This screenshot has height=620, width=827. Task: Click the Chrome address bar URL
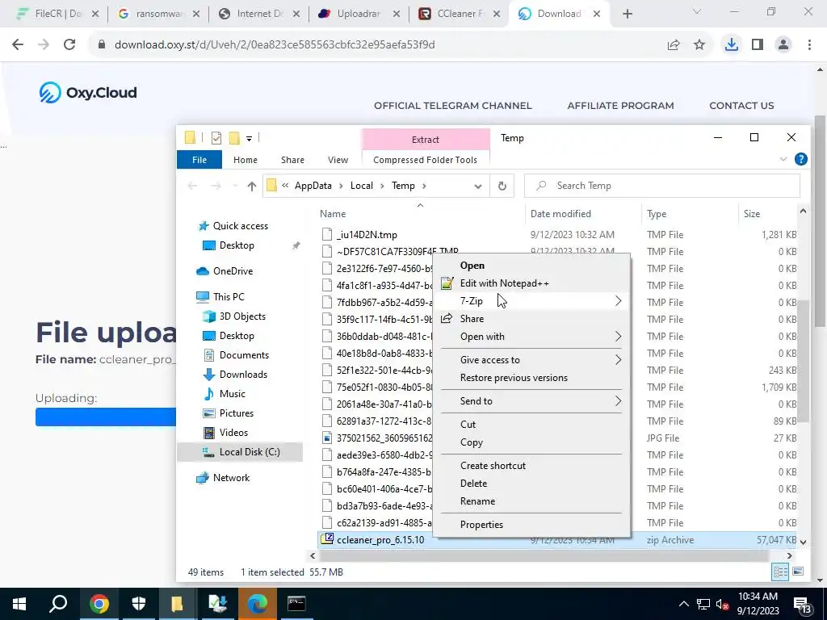pos(275,45)
